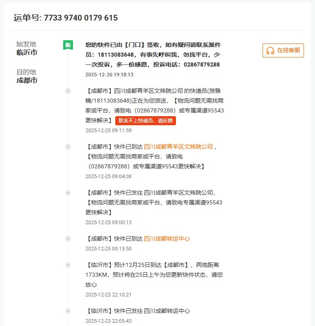The width and height of the screenshot is (315, 326).
Task: Click the origin city 临沂市
Action: (x=27, y=53)
